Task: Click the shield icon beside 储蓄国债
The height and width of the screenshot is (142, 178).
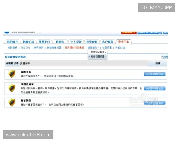Action: (x=12, y=102)
